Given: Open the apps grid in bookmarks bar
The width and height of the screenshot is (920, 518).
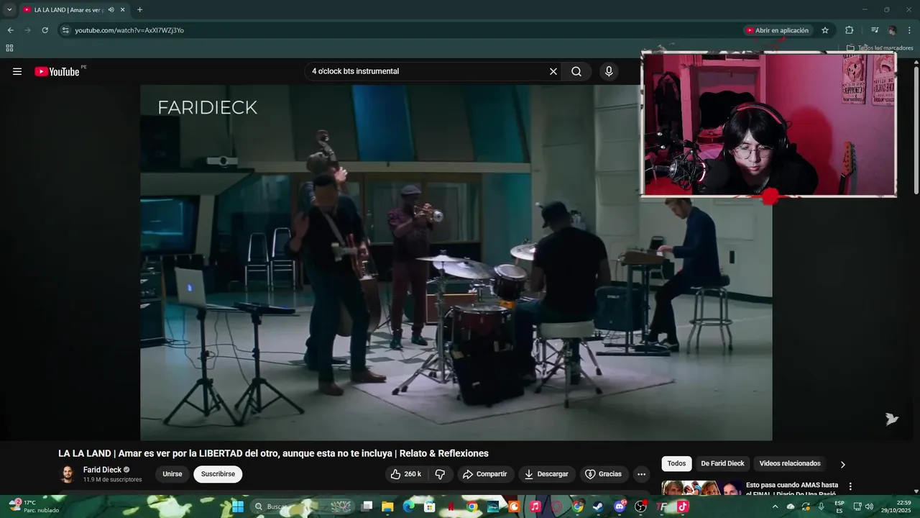Looking at the screenshot, I should [9, 48].
